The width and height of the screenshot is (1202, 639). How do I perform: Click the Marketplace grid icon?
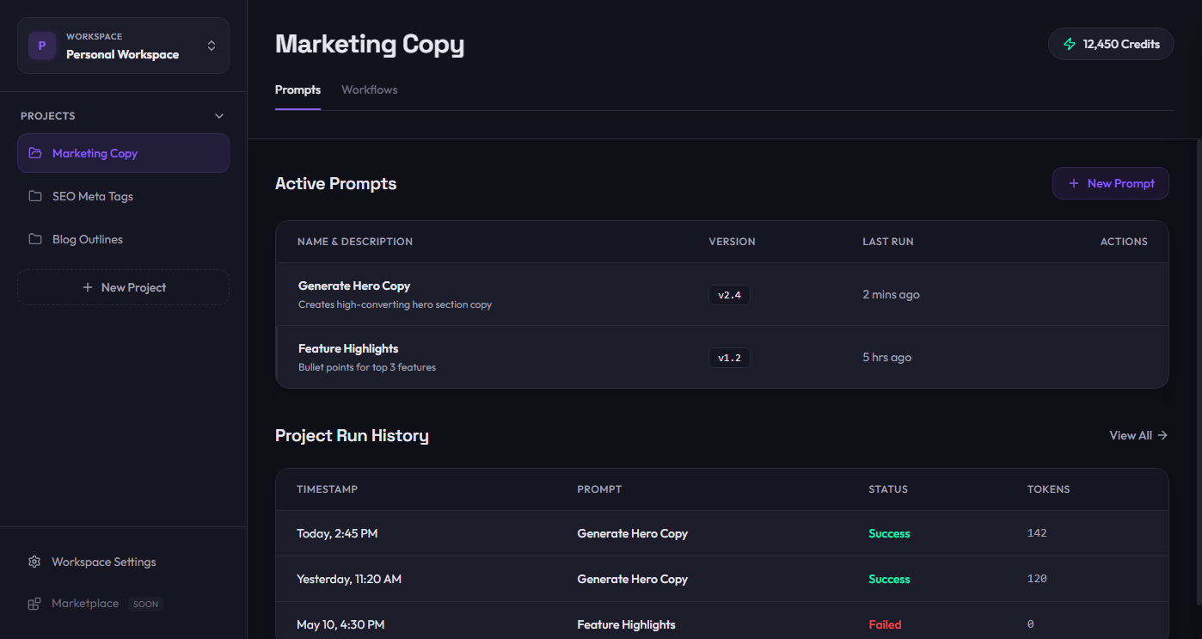[x=34, y=604]
